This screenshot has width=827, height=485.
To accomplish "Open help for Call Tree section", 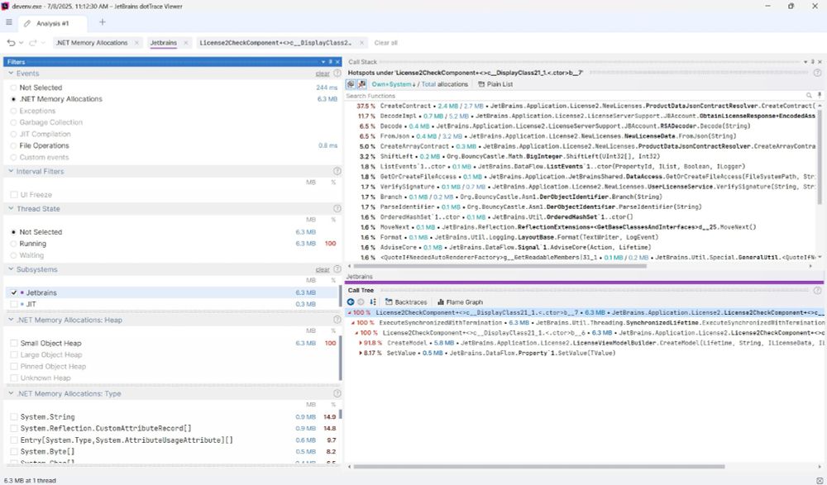I will (x=817, y=291).
